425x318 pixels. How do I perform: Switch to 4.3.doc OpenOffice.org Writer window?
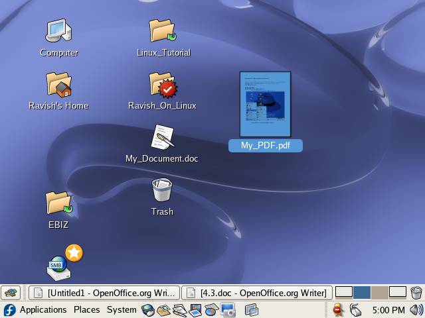[x=256, y=292]
